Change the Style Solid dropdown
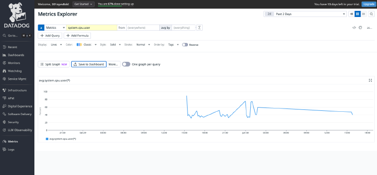This screenshot has width=377, height=175. (x=115, y=45)
